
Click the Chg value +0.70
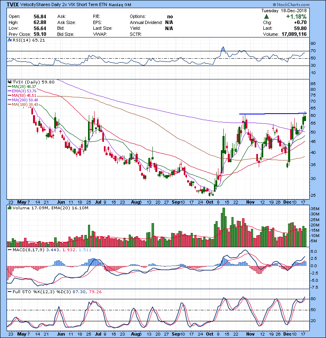click(300, 22)
